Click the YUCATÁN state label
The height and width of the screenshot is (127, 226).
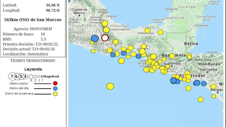(x=187, y=7)
